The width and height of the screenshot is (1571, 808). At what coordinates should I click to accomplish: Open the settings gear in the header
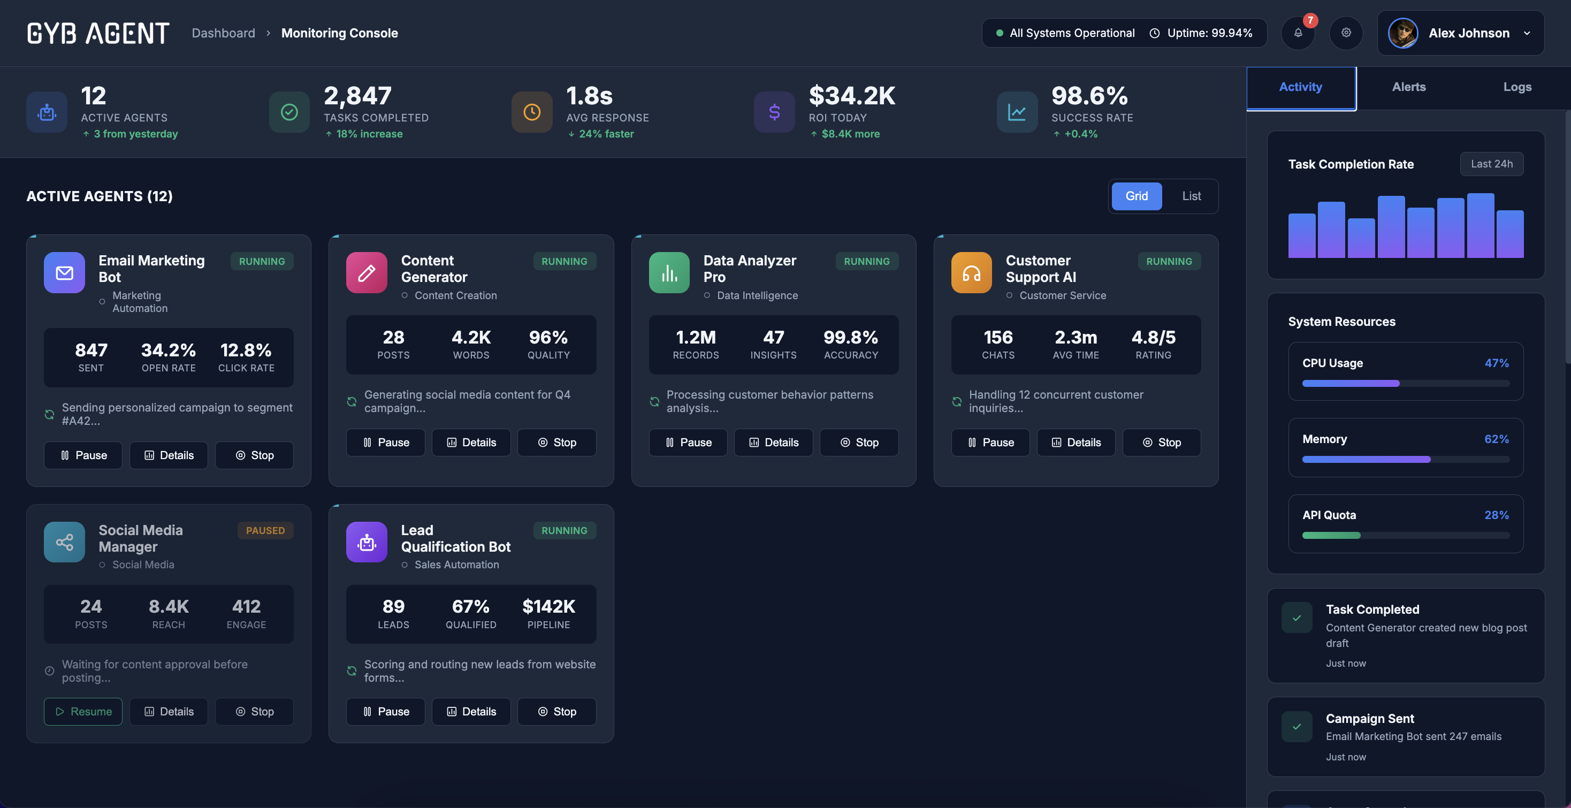1347,33
